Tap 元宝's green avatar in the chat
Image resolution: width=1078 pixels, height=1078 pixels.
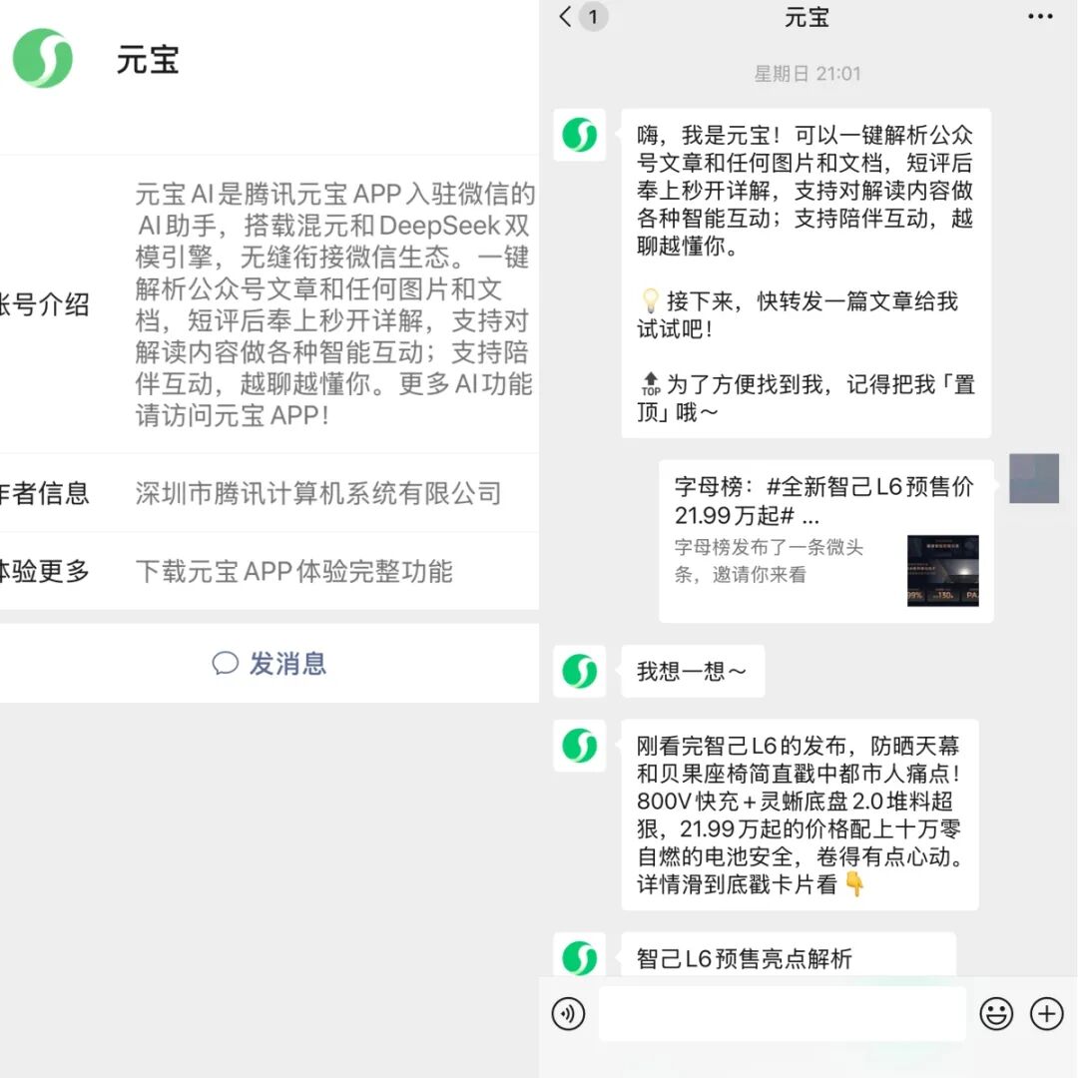pyautogui.click(x=580, y=136)
